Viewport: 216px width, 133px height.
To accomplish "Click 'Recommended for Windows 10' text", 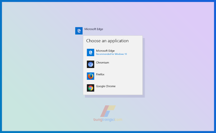I will [x=111, y=54].
